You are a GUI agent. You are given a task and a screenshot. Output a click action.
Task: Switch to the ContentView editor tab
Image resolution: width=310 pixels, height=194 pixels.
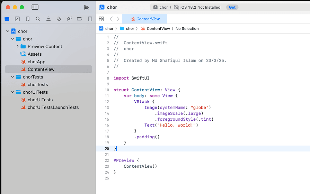[x=145, y=19]
